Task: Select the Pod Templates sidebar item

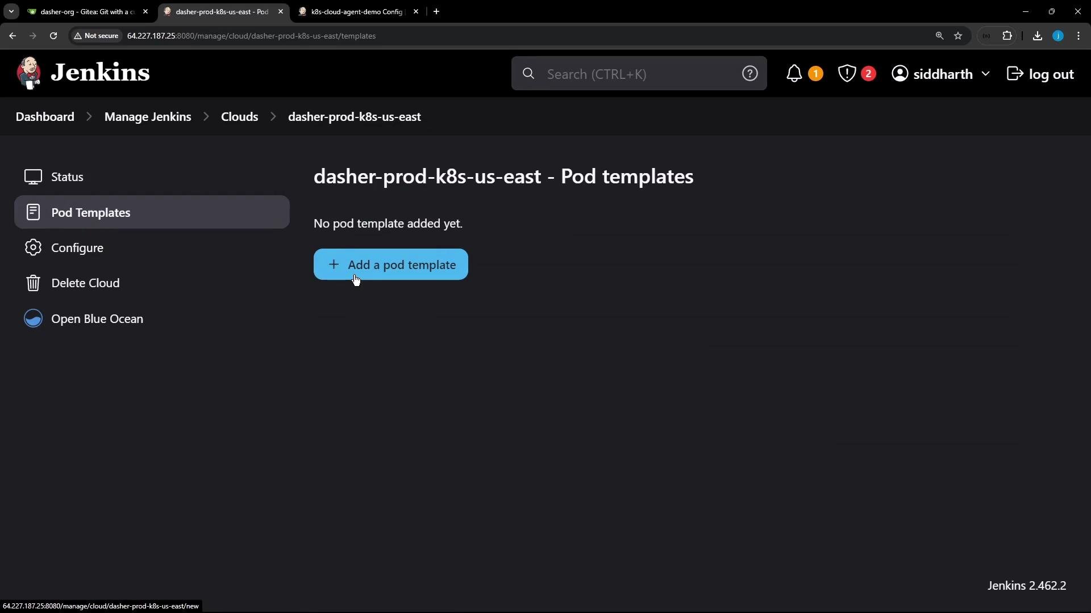Action: pyautogui.click(x=152, y=212)
